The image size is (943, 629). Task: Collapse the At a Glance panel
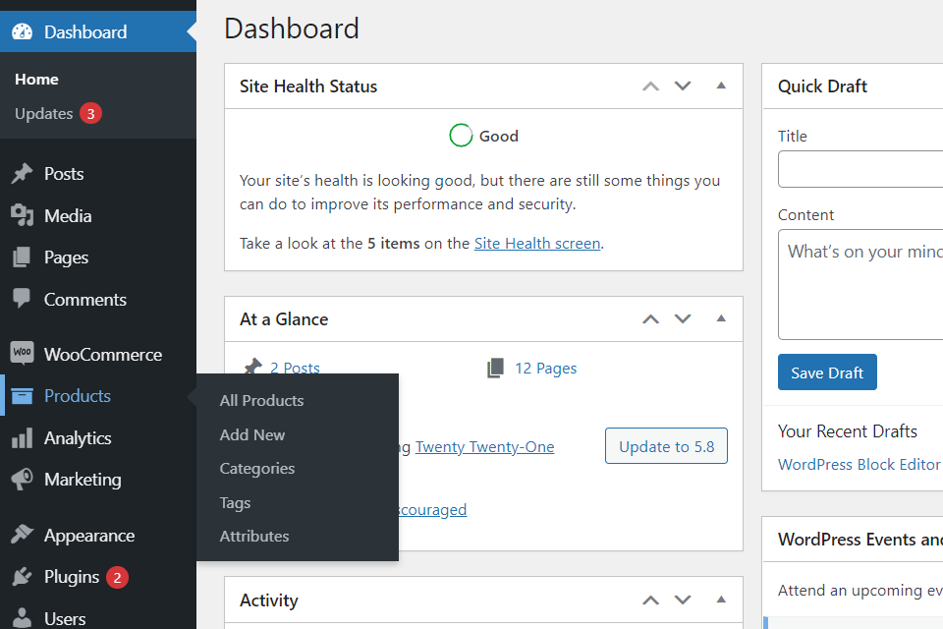click(x=721, y=318)
